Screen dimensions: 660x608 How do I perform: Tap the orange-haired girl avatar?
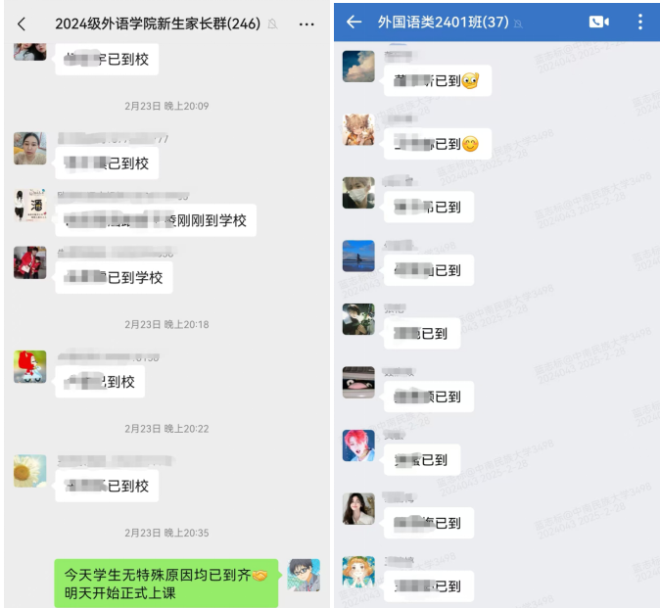[x=358, y=572]
